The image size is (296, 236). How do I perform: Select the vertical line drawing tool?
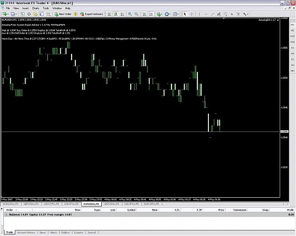199,14
